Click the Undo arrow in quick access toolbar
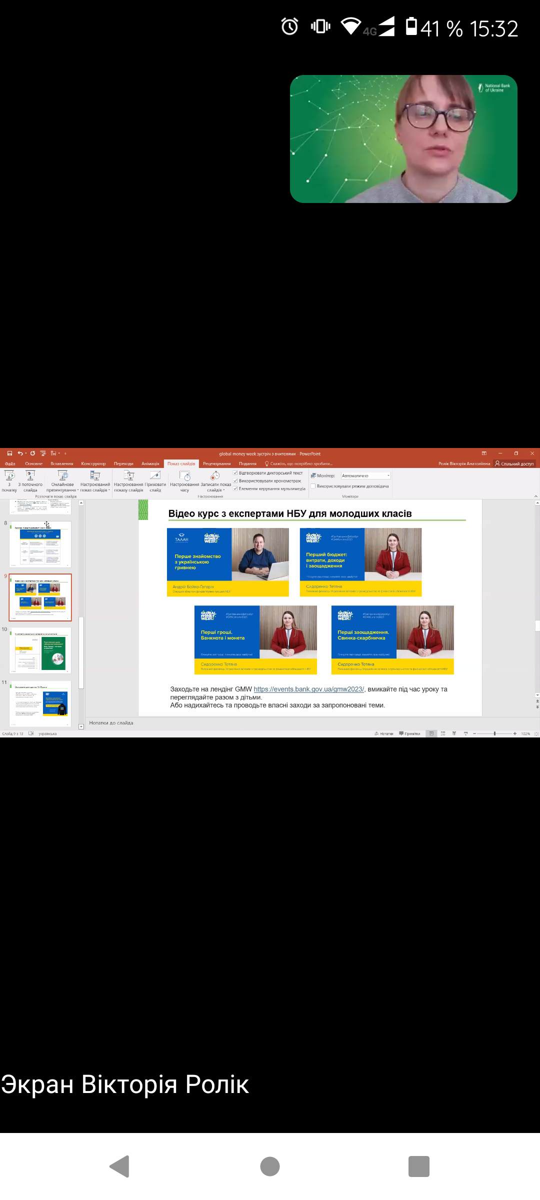The width and height of the screenshot is (540, 1200). coord(20,453)
